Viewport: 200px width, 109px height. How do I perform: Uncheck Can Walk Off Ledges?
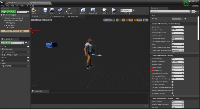(173, 85)
